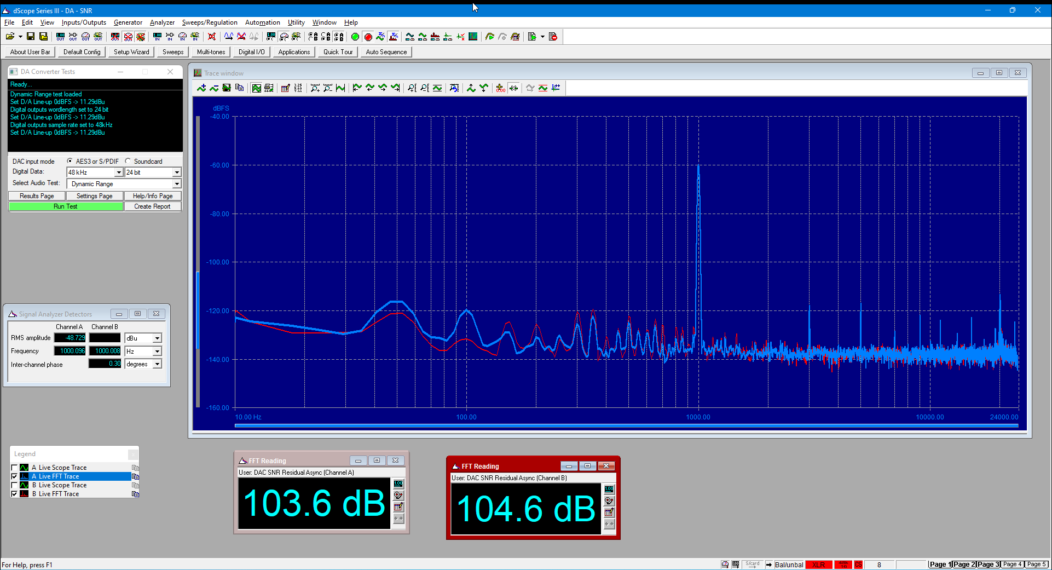Viewport: 1052px width, 570px height.
Task: Switch to Page 2 tab in status bar
Action: [964, 565]
